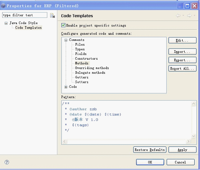Image resolution: width=200 pixels, height=170 pixels.
Task: Click the Export... button
Action: tap(182, 60)
